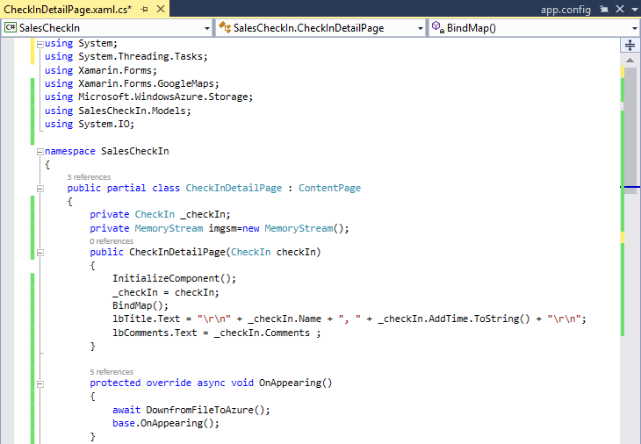
Task: Collapse the CheckInDetailPage class block
Action: (40, 189)
